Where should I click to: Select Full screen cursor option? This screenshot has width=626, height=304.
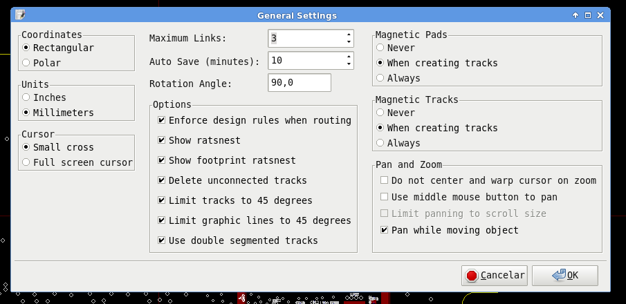pyautogui.click(x=26, y=162)
